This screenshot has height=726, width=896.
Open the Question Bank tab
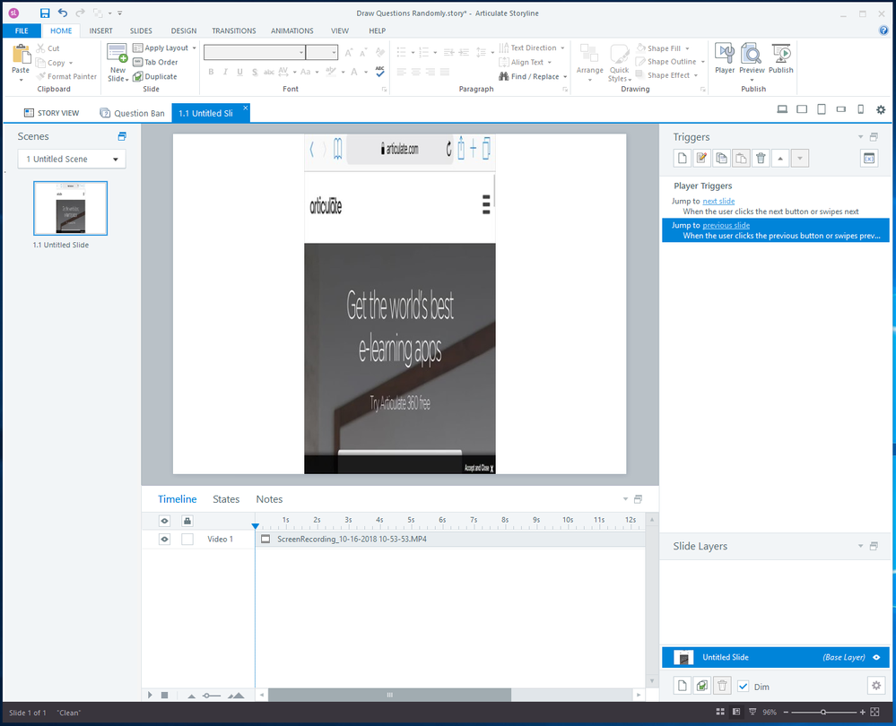click(132, 113)
